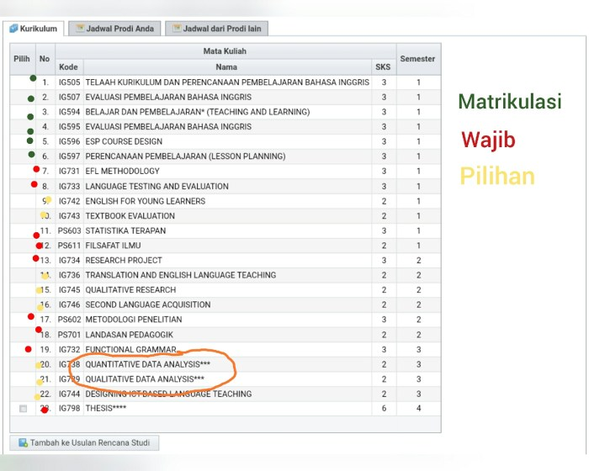
Task: Click the Mata Kuliah header
Action: (x=225, y=51)
